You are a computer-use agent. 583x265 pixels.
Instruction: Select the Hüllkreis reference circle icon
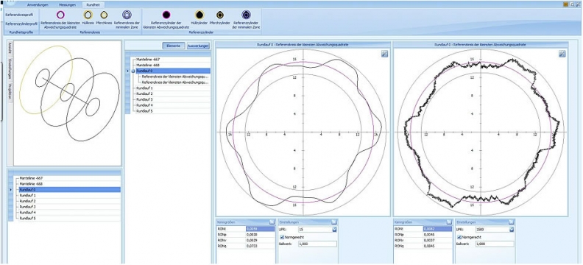pyautogui.click(x=88, y=15)
